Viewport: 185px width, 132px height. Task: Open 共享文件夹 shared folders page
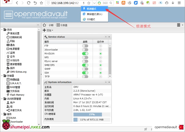point(16,110)
